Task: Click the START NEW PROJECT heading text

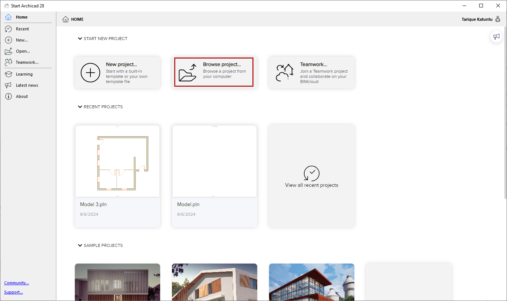Action: (x=106, y=39)
